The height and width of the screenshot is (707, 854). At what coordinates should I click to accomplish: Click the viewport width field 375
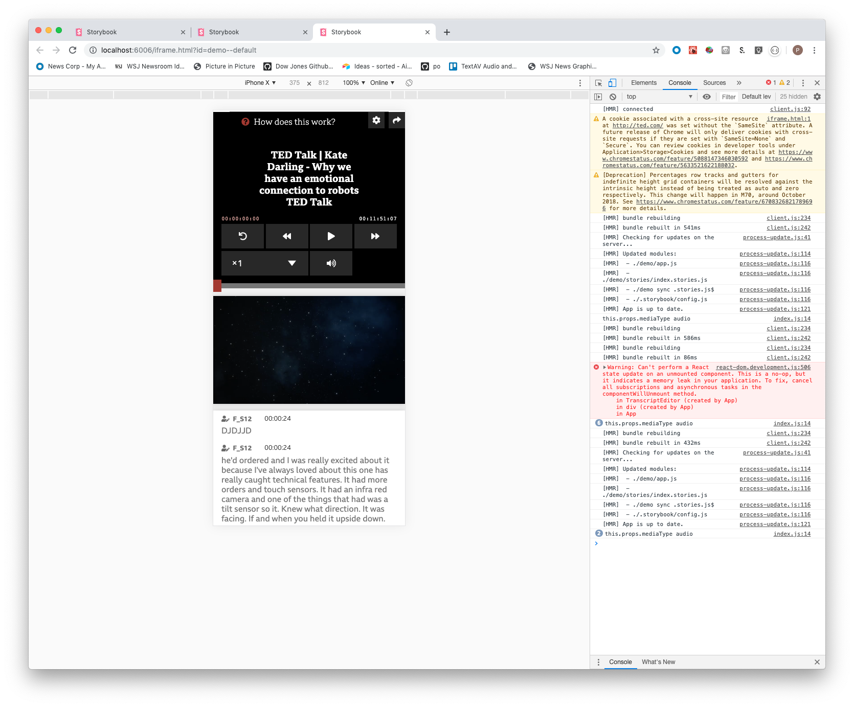pyautogui.click(x=295, y=83)
